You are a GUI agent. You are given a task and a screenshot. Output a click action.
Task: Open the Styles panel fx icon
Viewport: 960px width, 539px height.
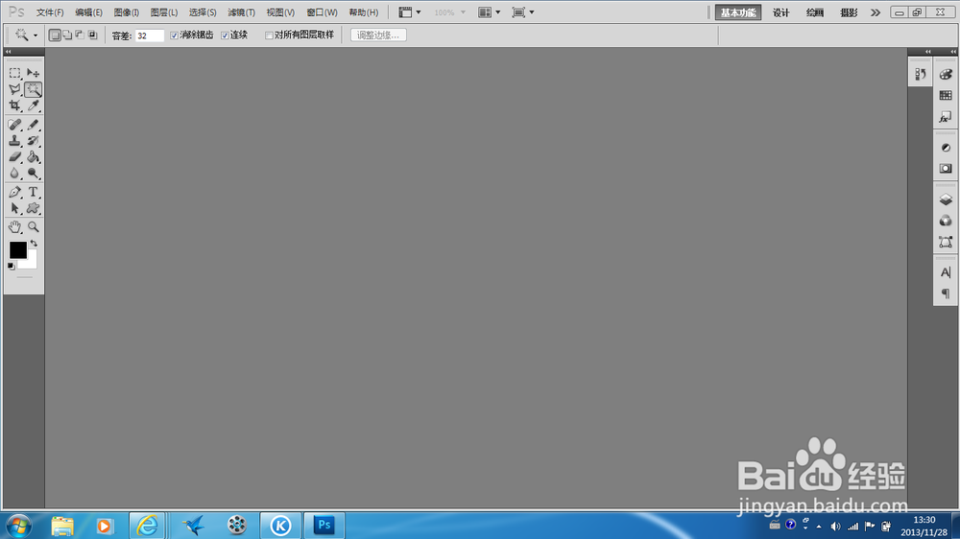946,117
